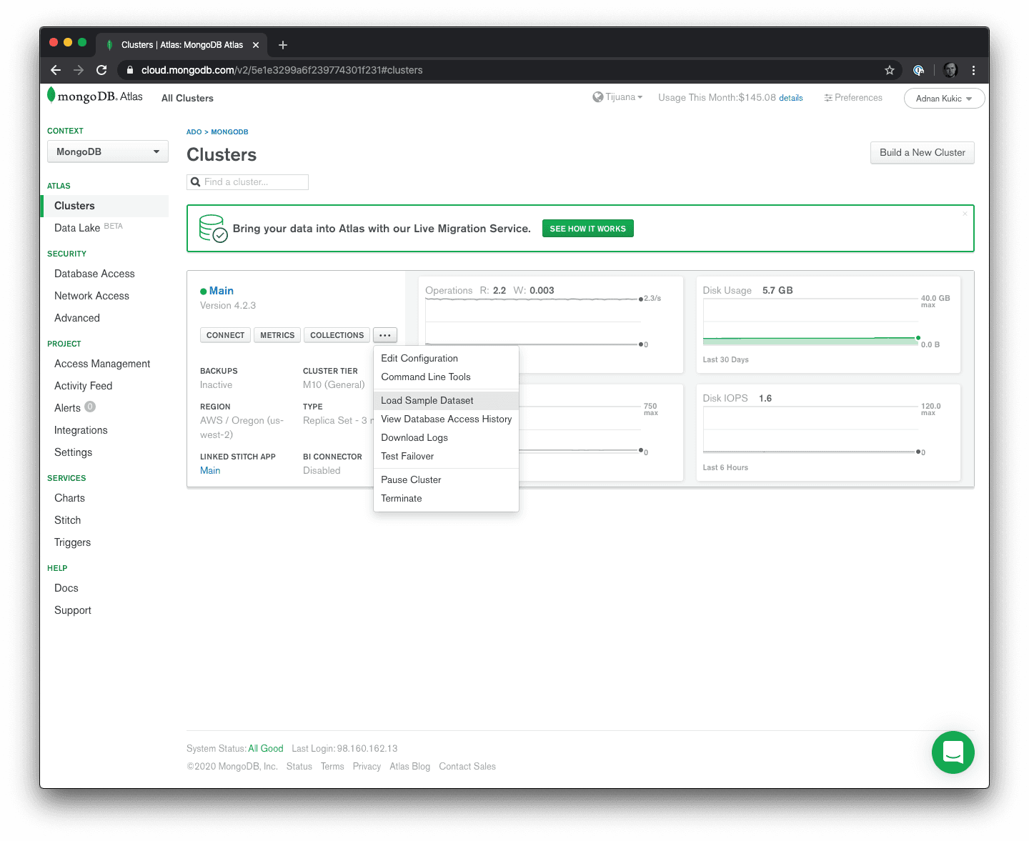Open the Intercom chat bubble
The width and height of the screenshot is (1029, 841).
(953, 752)
